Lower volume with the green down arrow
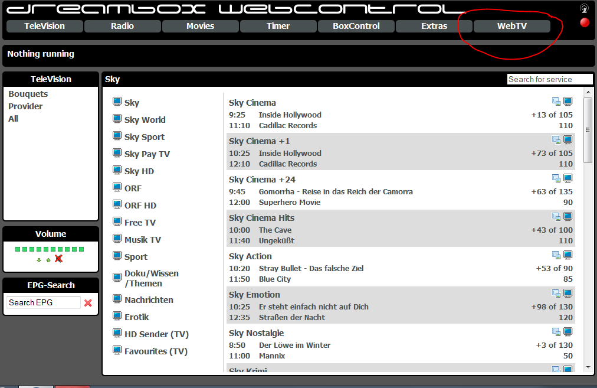This screenshot has height=388, width=597. click(x=39, y=260)
